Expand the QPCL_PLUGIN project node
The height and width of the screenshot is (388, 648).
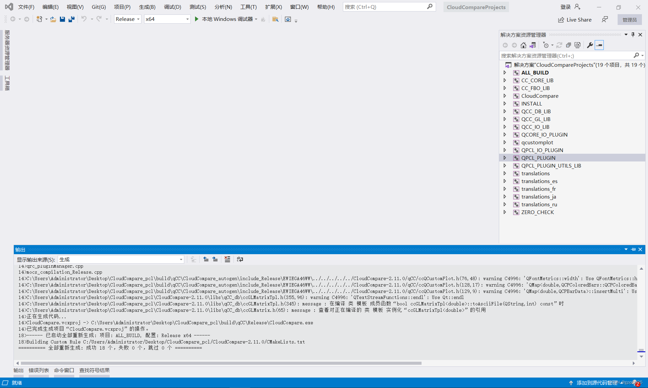505,158
